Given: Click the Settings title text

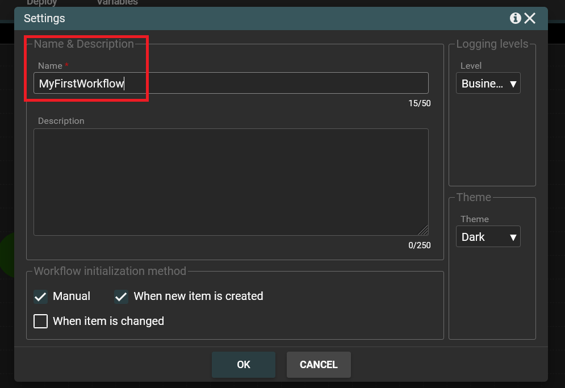Looking at the screenshot, I should coord(44,18).
